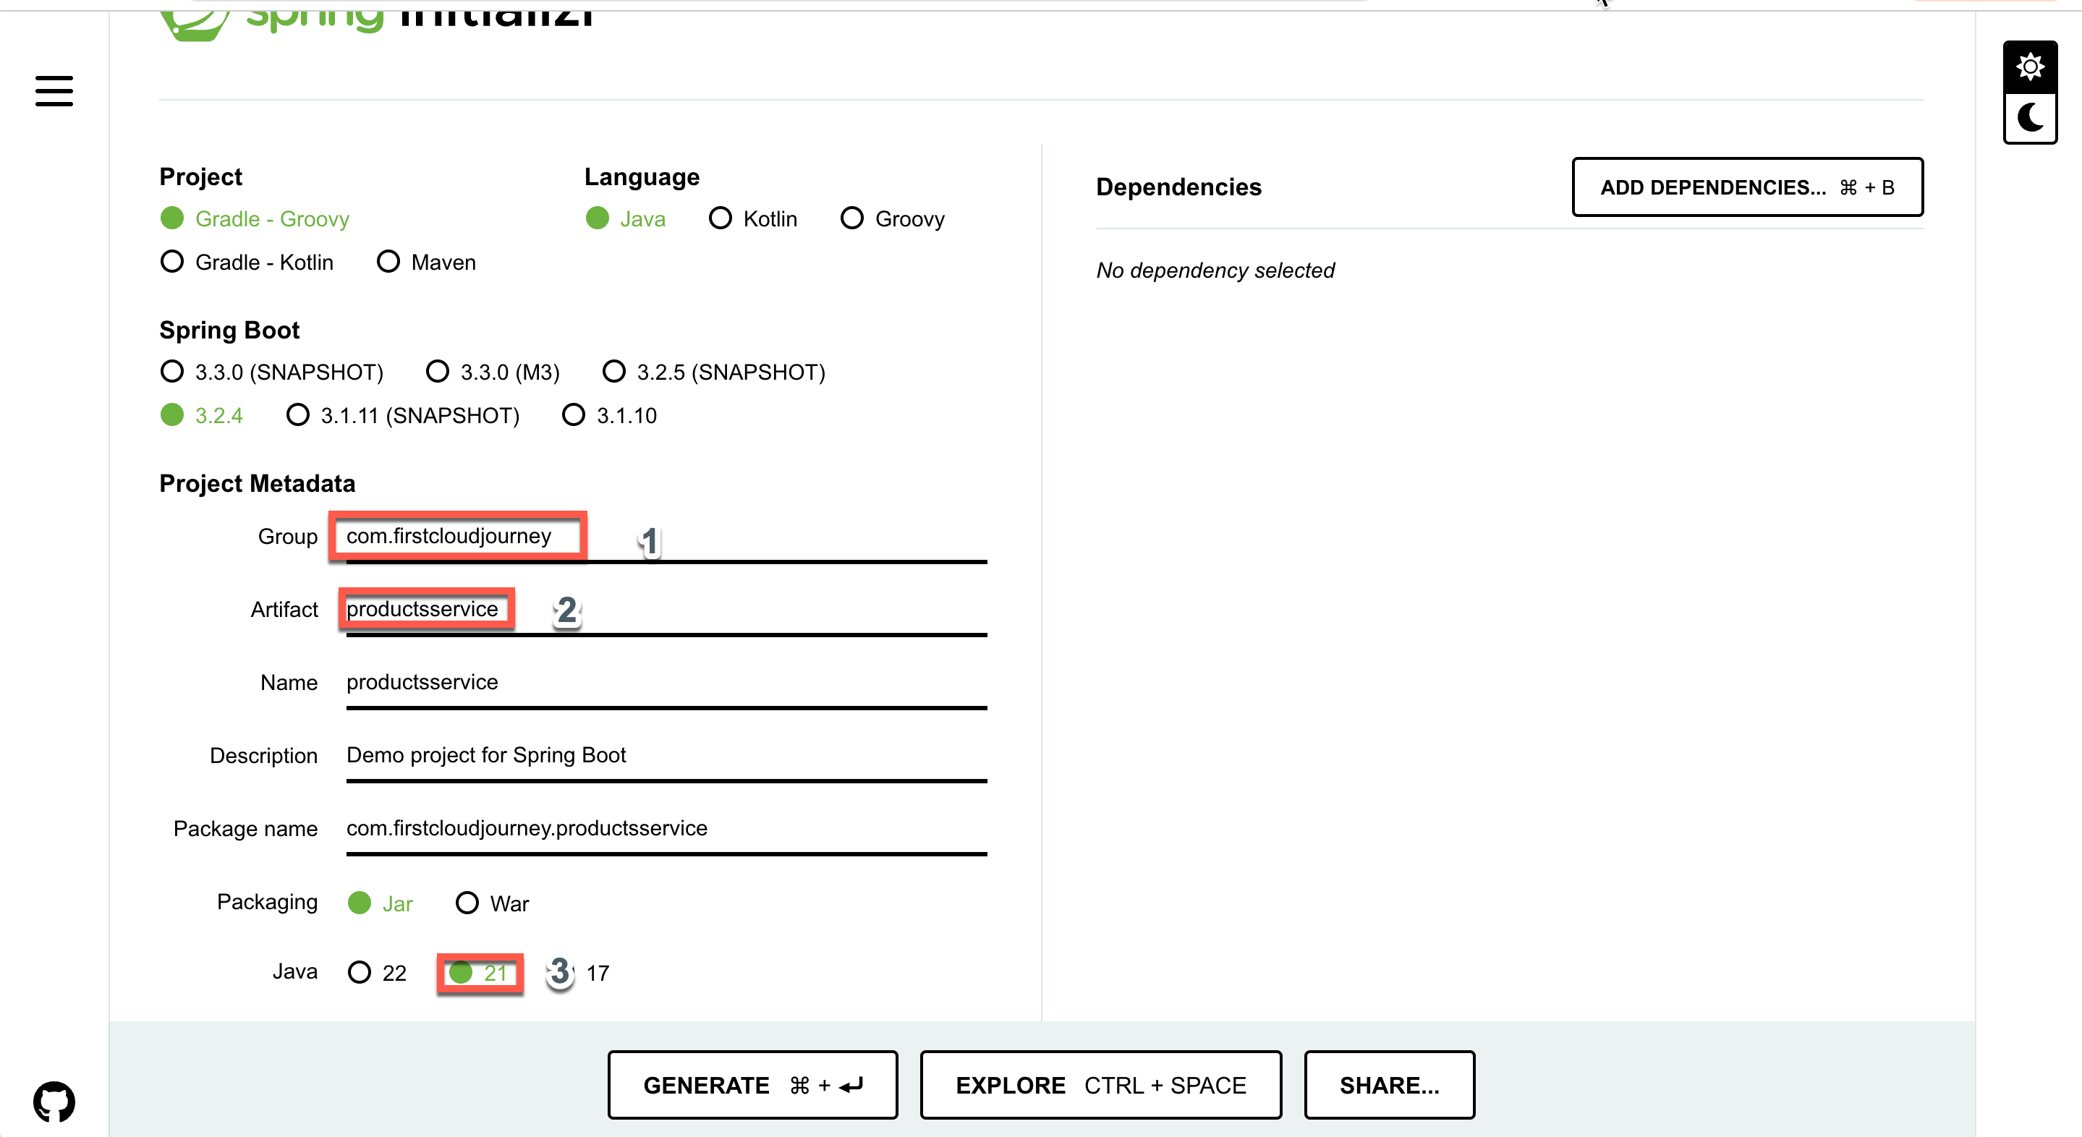Screen dimensions: 2082x1137
Task: Select Java version 21
Action: pos(480,972)
